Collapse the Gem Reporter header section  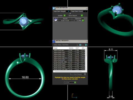tap(70, 14)
